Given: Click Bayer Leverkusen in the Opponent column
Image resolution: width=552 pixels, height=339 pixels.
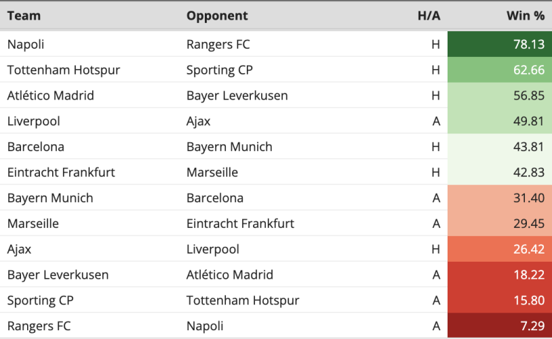Looking at the screenshot, I should coord(237,96).
